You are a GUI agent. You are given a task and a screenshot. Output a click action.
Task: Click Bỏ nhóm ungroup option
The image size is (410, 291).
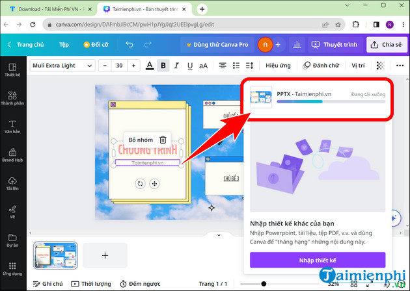point(141,140)
